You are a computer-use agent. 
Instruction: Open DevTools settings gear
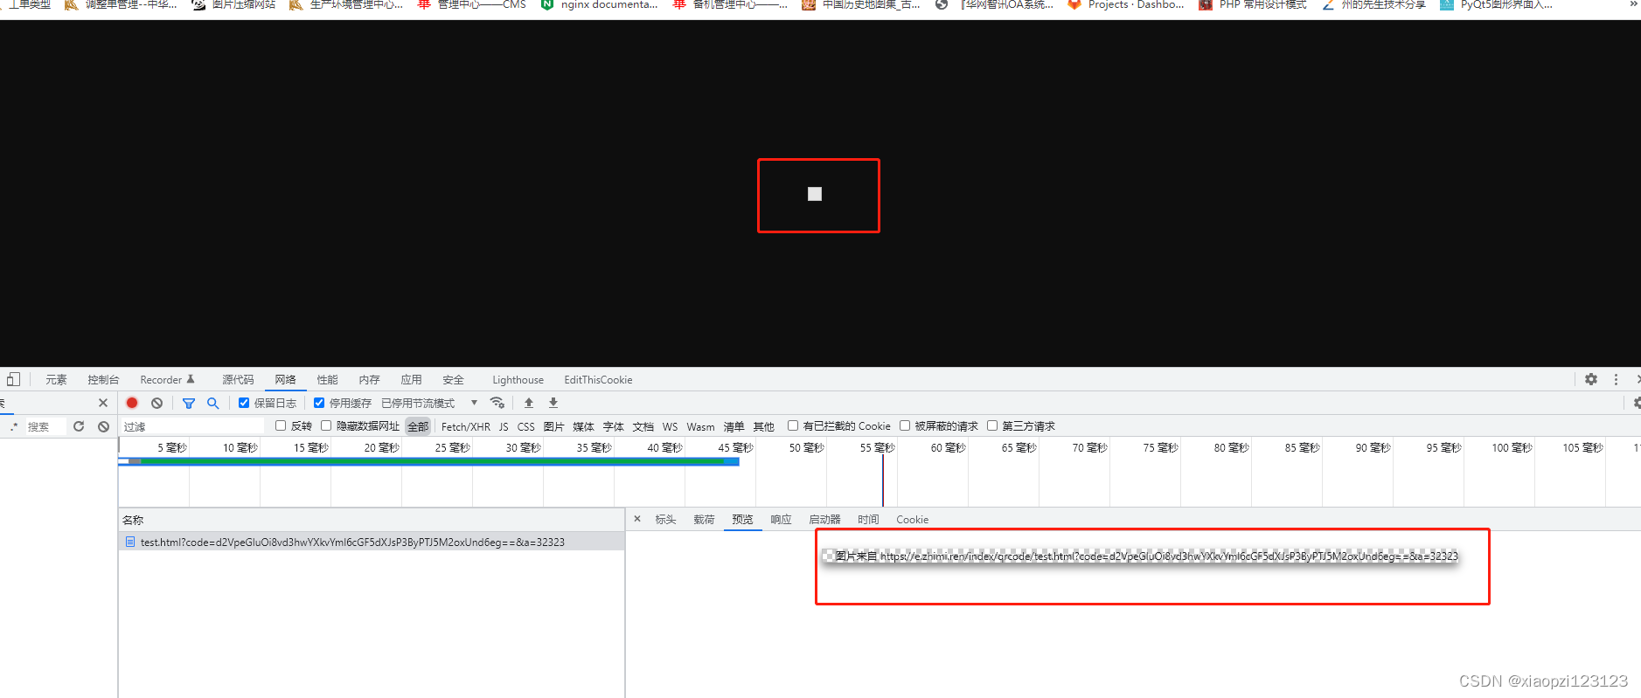click(1591, 379)
